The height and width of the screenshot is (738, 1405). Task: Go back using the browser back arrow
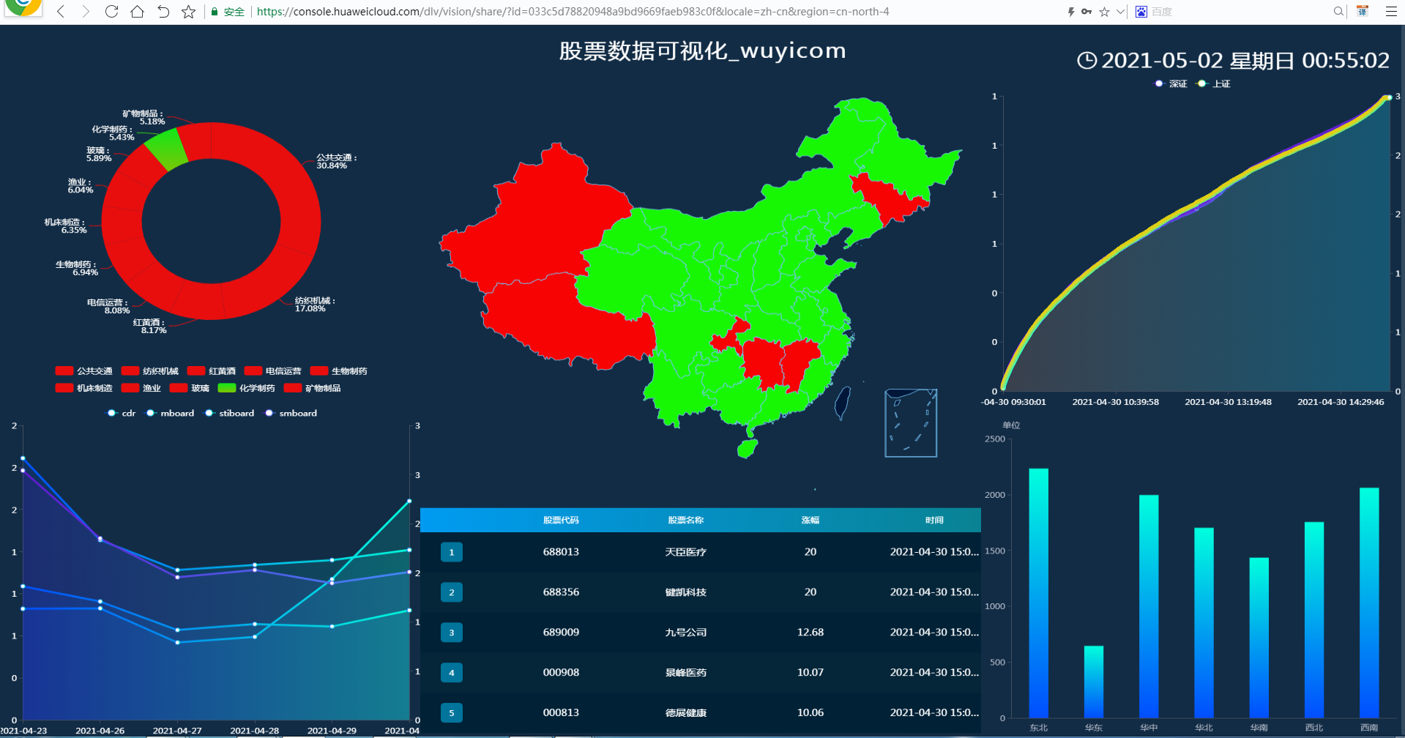pos(61,12)
